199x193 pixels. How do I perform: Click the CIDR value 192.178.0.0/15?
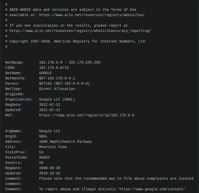54,68
